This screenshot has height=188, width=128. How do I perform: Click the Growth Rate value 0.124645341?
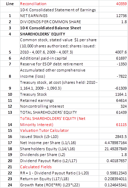[x=113, y=185]
